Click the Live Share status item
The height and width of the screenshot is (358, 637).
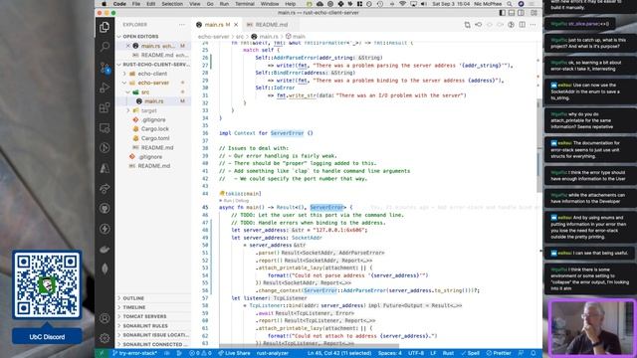pos(234,353)
